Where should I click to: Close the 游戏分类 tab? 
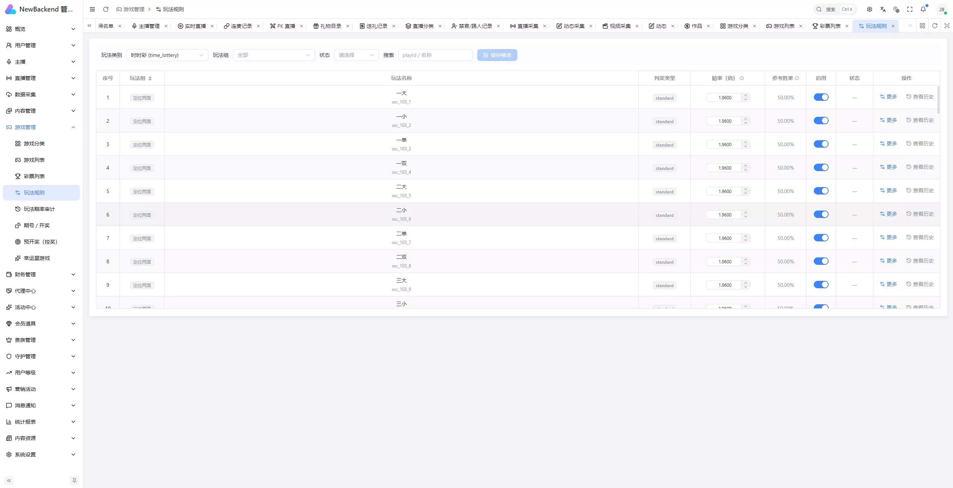click(x=755, y=26)
